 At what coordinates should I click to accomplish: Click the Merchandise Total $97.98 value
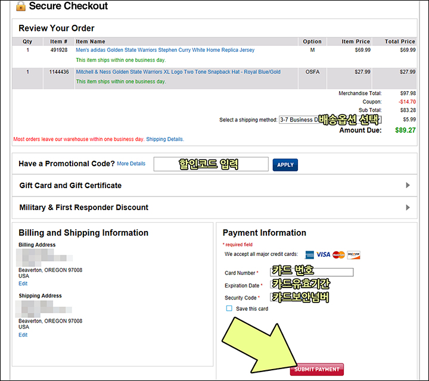(408, 93)
